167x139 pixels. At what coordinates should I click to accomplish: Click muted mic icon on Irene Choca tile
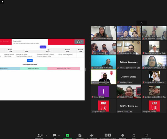93,97
